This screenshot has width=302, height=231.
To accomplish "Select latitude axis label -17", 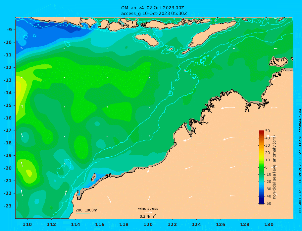I will (8, 130).
